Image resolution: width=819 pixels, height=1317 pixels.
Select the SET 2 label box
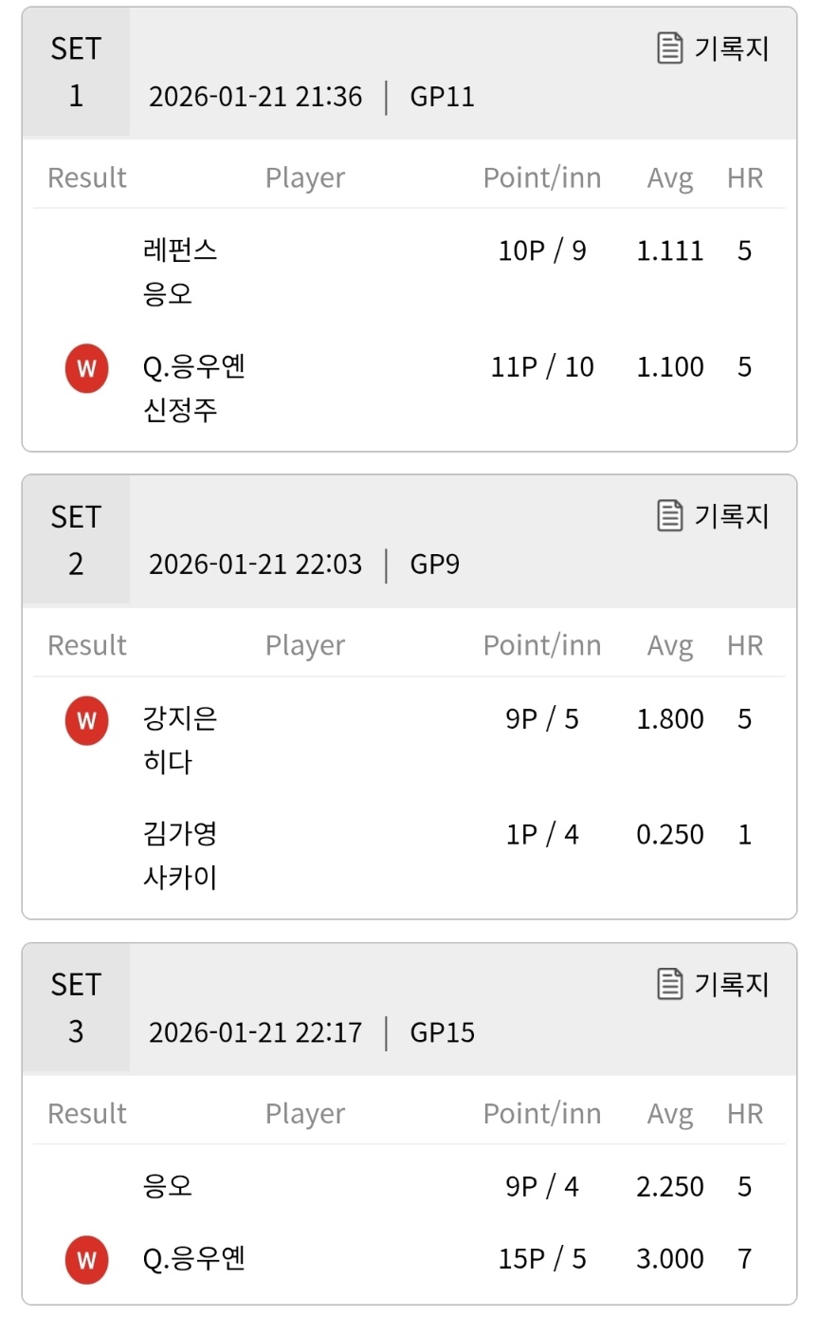76,540
